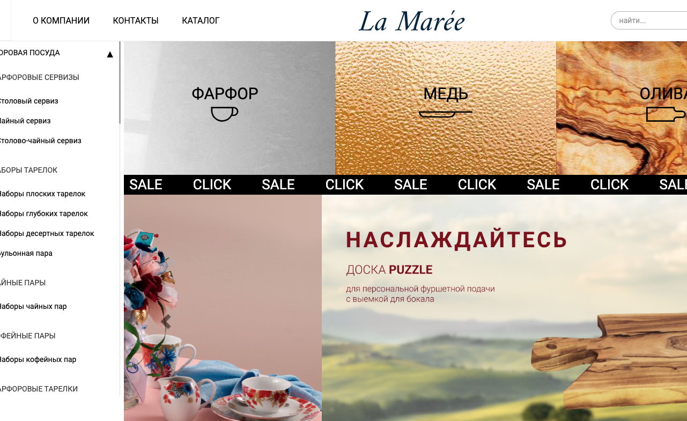
Task: Open Бульонная пара category
Action: (x=25, y=253)
